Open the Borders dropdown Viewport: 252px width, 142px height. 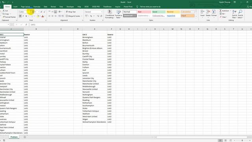pos(34,16)
